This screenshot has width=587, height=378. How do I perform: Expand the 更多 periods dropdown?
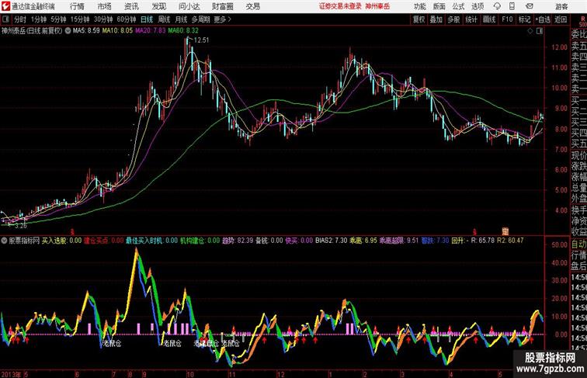point(222,19)
